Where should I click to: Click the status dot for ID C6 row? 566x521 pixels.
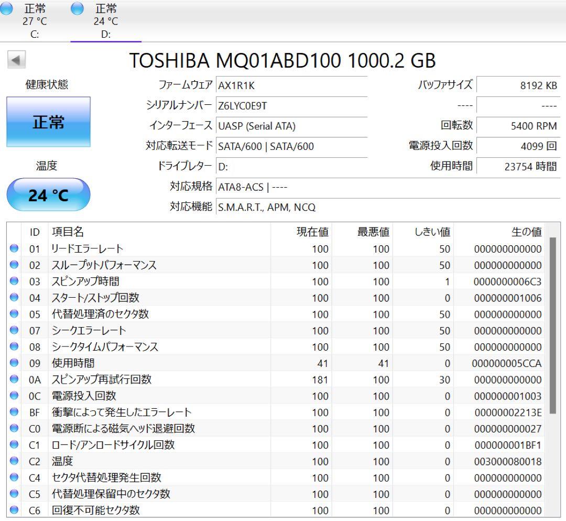(14, 510)
